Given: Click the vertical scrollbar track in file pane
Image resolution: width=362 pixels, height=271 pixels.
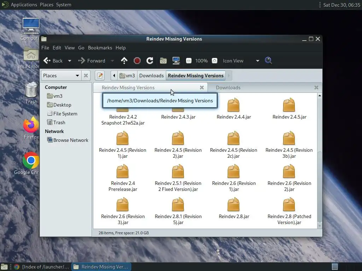Looking at the screenshot, I should 320,125.
